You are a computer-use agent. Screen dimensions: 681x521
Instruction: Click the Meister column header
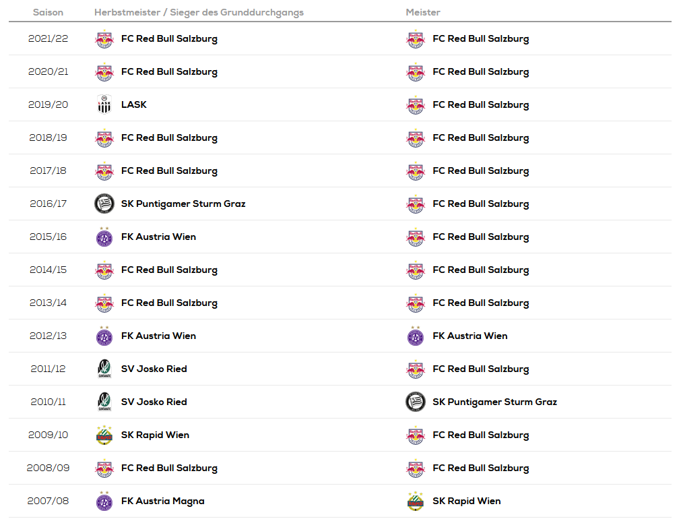tap(423, 12)
